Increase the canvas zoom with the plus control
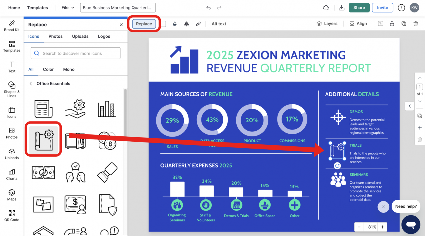 tap(382, 227)
